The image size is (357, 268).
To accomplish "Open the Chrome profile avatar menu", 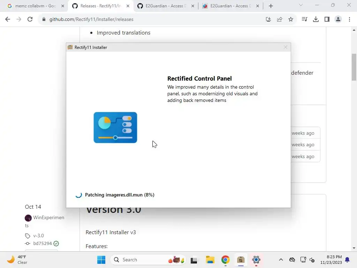I will coord(338,20).
